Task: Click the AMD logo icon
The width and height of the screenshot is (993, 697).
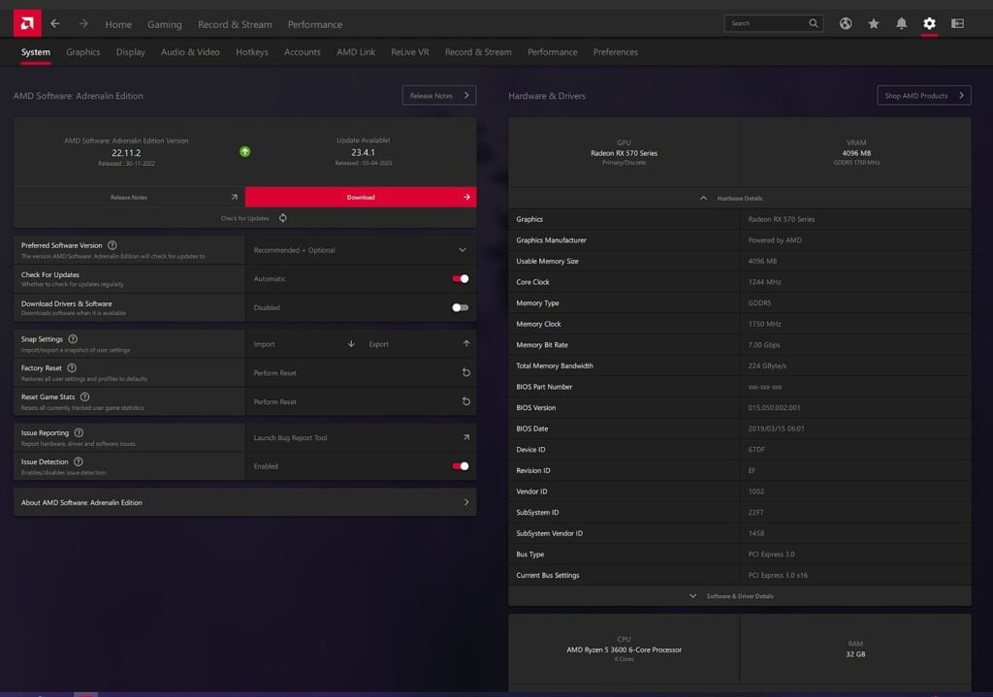Action: (27, 23)
